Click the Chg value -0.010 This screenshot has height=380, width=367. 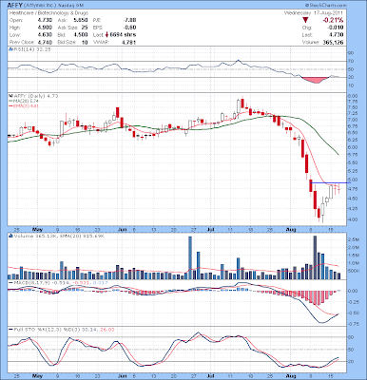[x=336, y=28]
